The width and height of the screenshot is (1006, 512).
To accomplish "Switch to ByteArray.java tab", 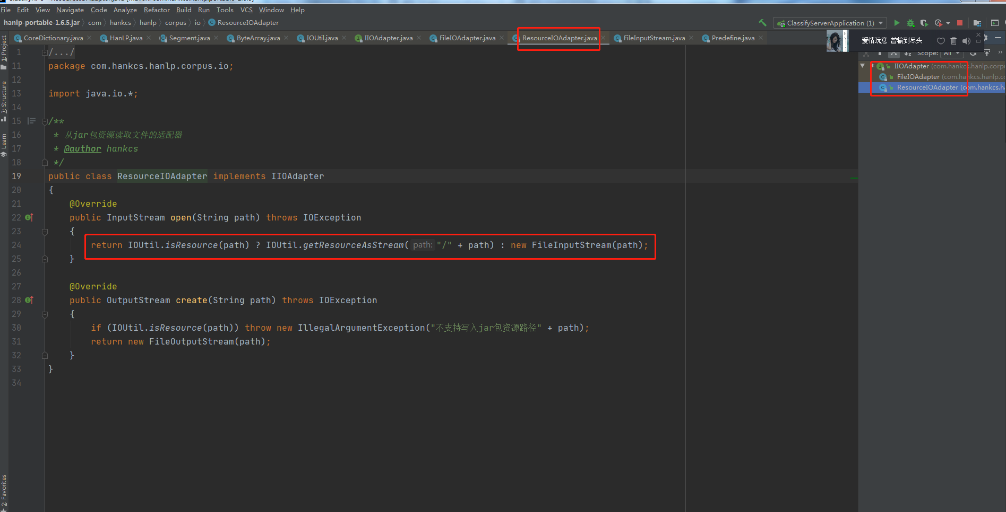I will coord(258,38).
